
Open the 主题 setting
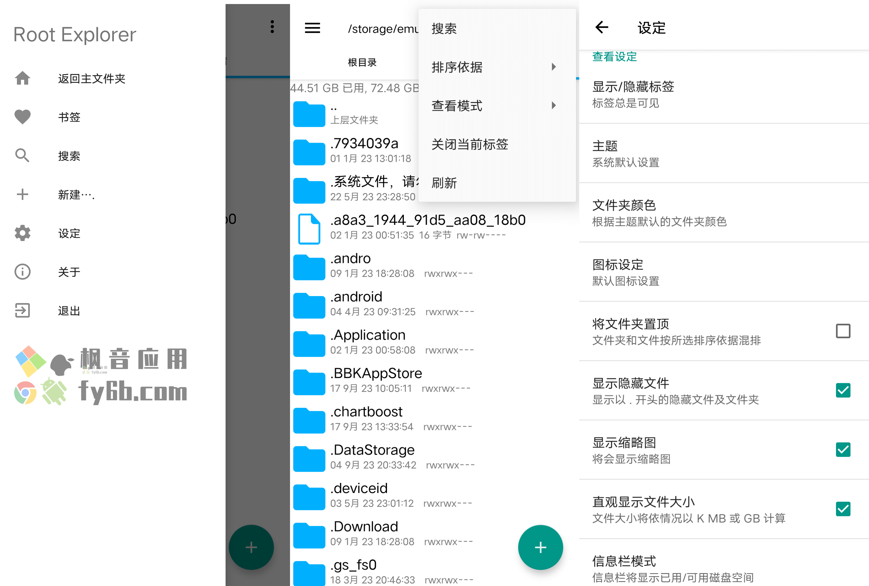click(724, 153)
